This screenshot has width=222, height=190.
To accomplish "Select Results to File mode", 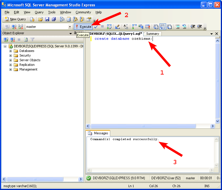I will click(169, 27).
